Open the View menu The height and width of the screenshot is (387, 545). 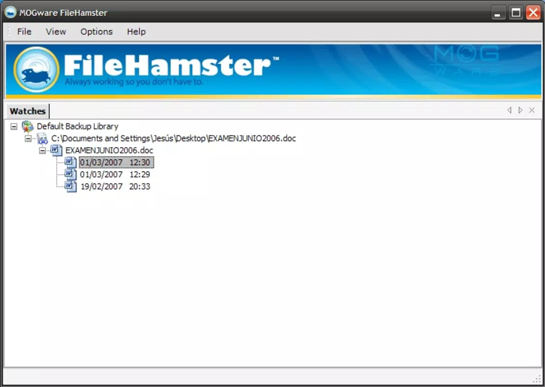56,31
